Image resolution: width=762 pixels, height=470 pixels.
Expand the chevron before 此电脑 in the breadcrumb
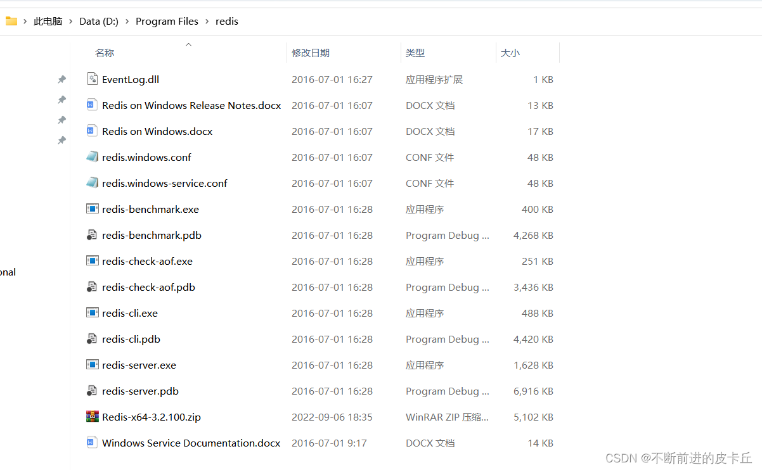[x=25, y=21]
